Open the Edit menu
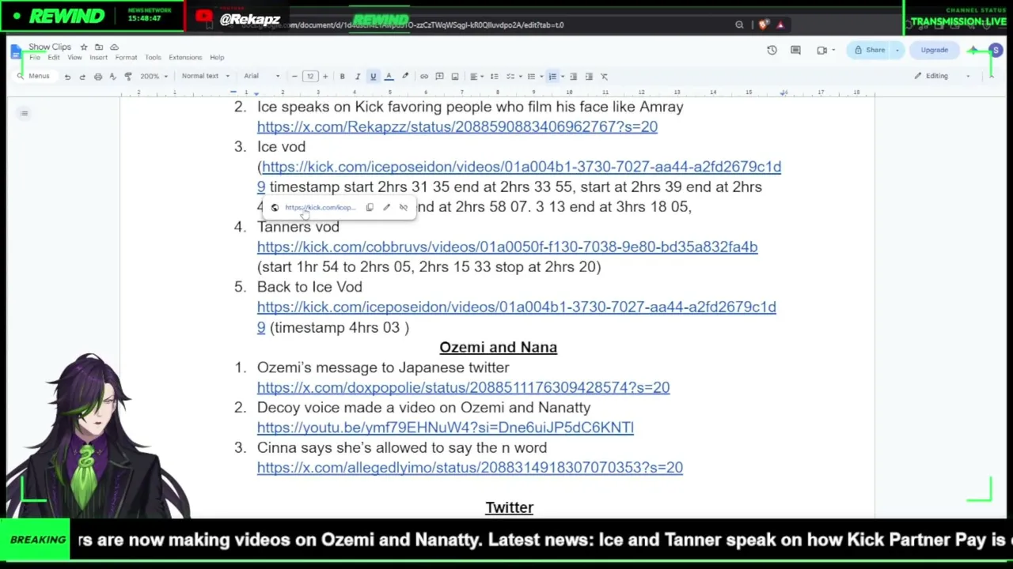The height and width of the screenshot is (569, 1013). [53, 58]
